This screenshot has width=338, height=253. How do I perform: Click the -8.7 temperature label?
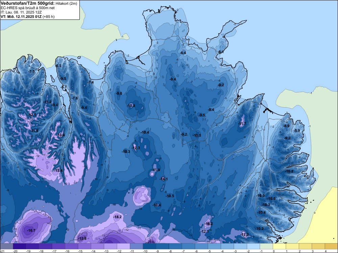64,87
